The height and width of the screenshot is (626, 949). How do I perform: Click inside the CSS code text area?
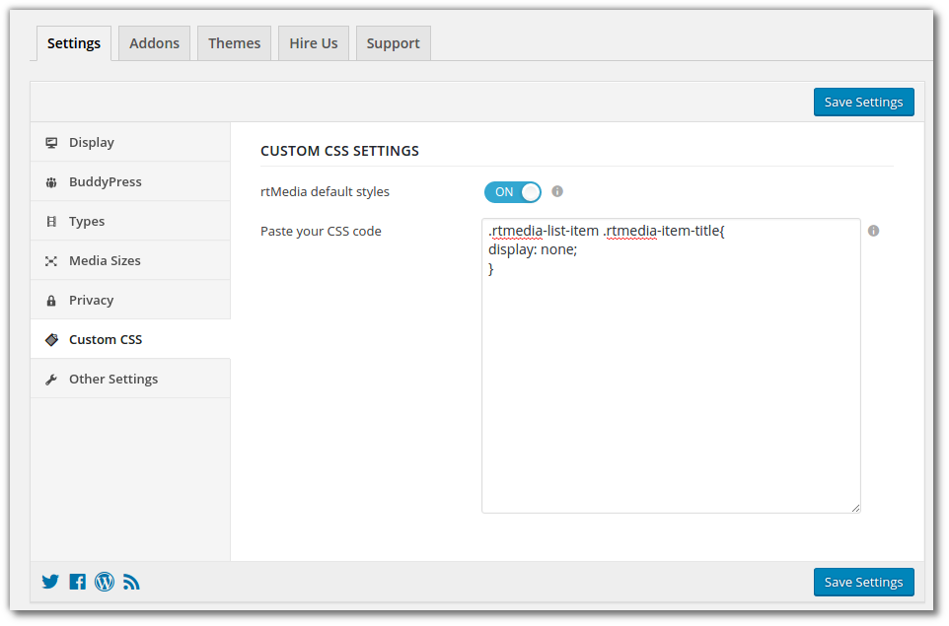(x=671, y=365)
